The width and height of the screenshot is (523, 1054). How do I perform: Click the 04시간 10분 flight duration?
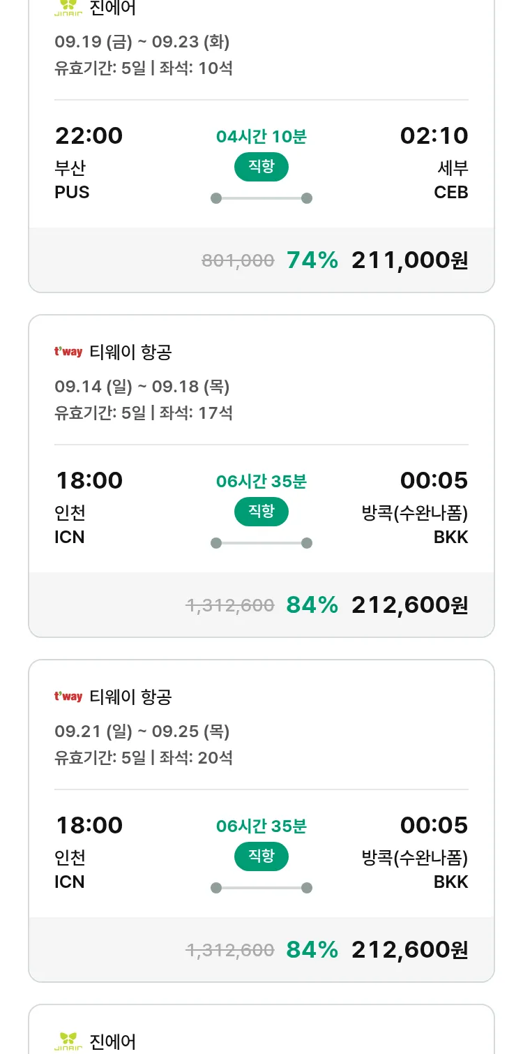(261, 137)
